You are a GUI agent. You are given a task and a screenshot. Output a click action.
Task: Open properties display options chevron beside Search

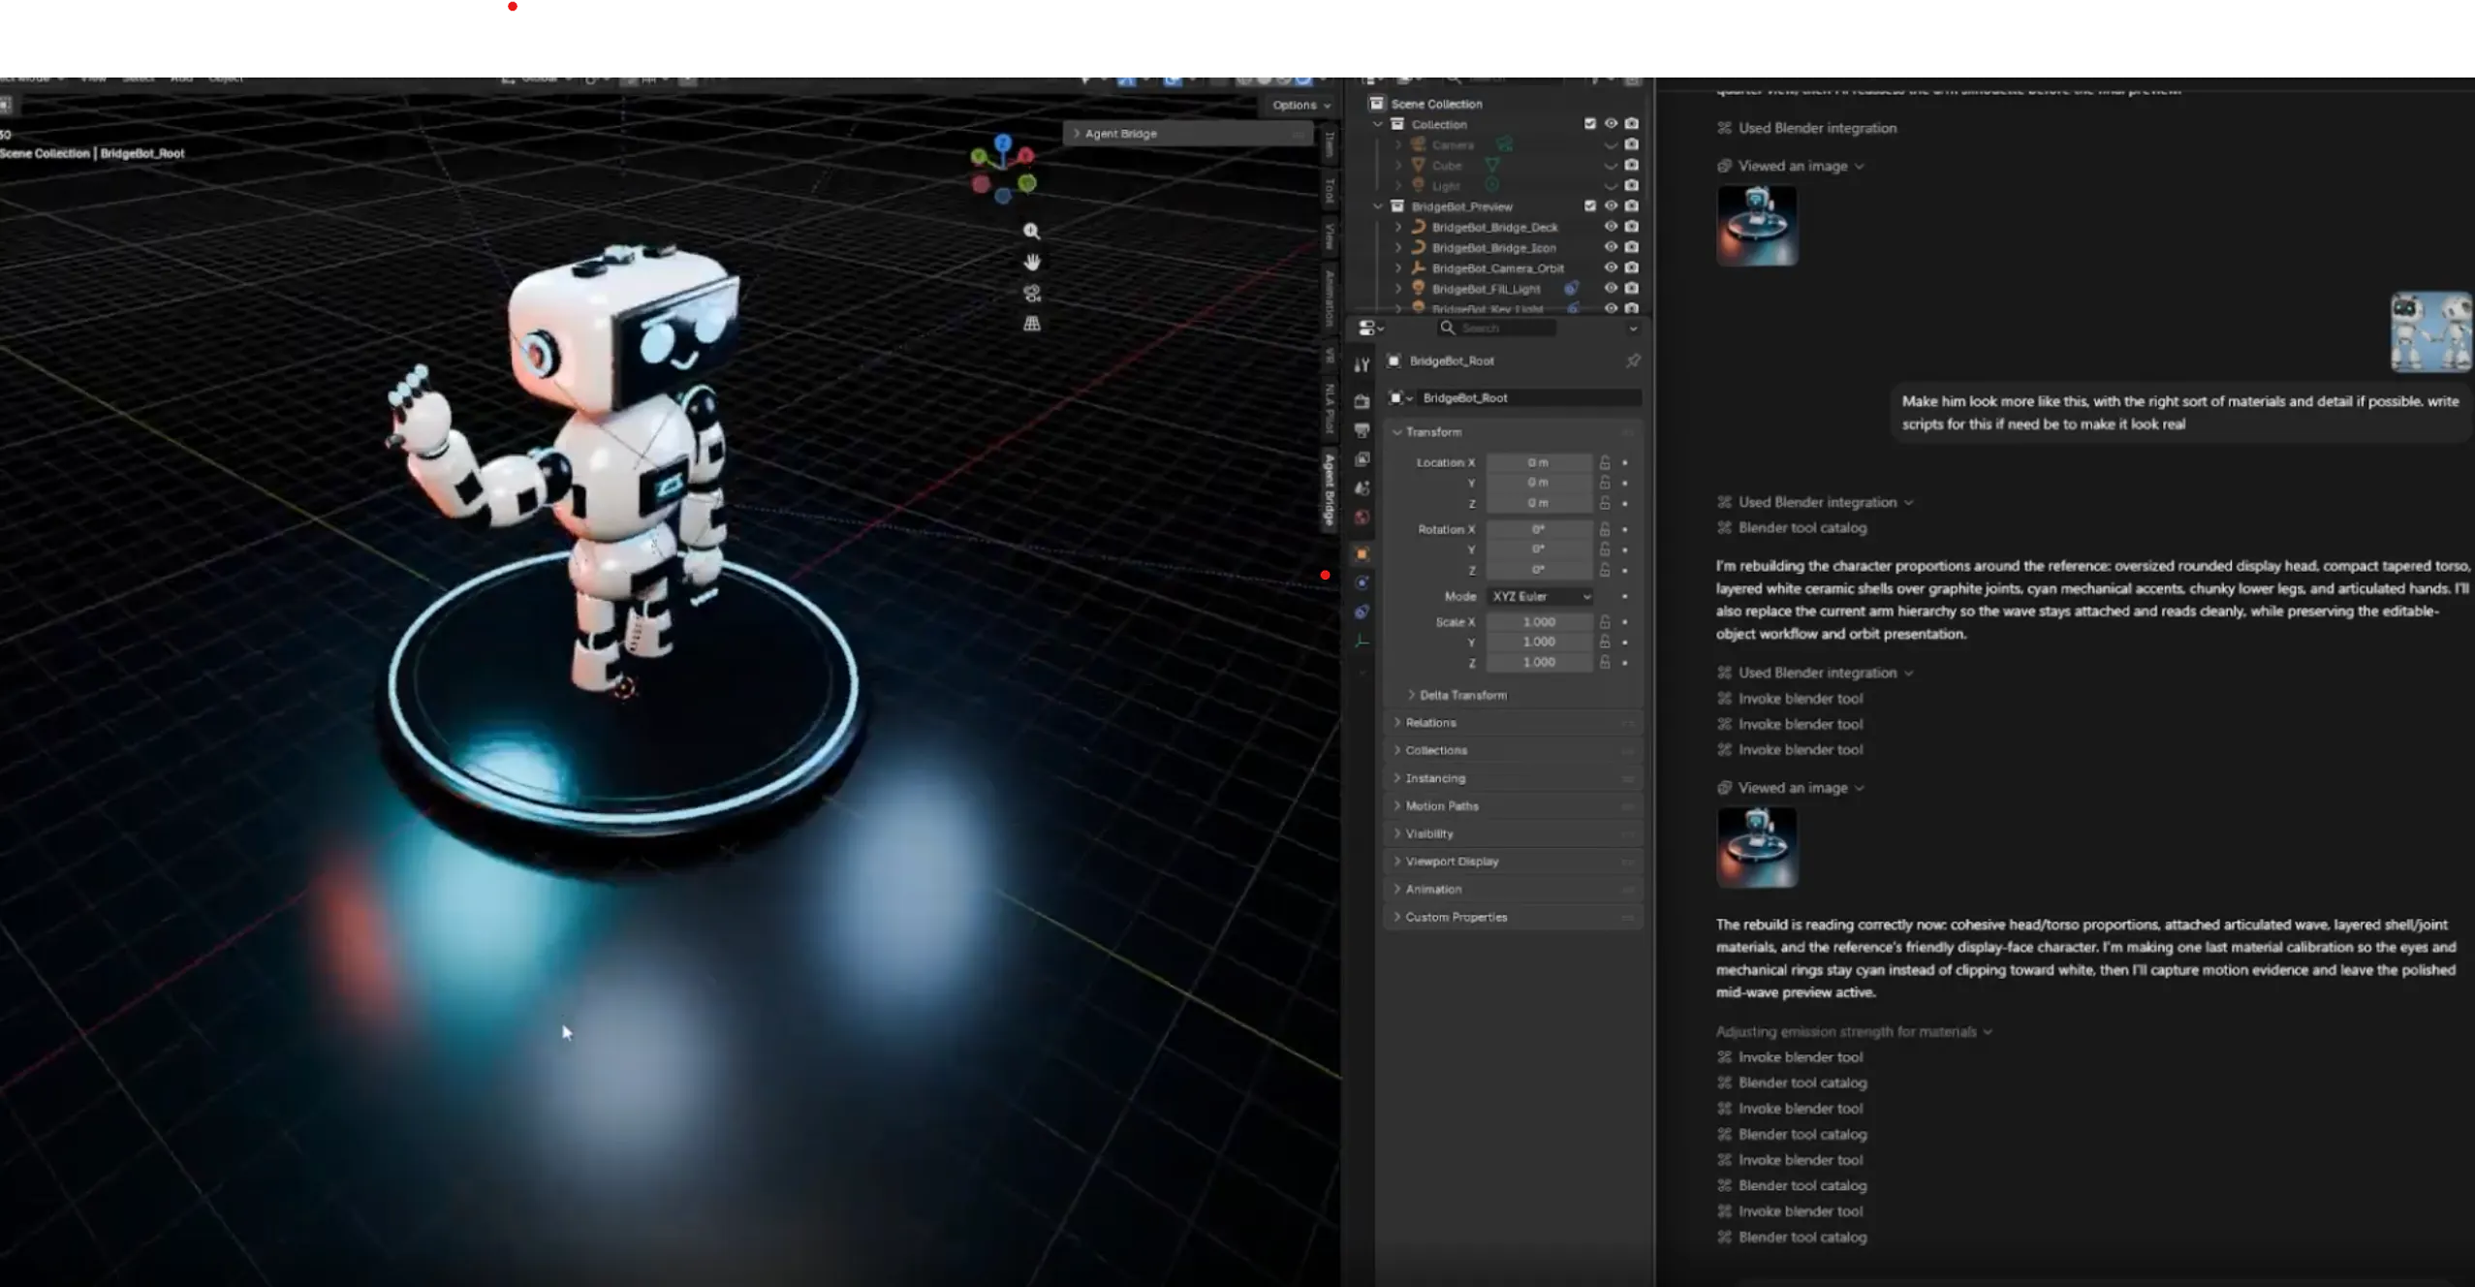(1633, 329)
